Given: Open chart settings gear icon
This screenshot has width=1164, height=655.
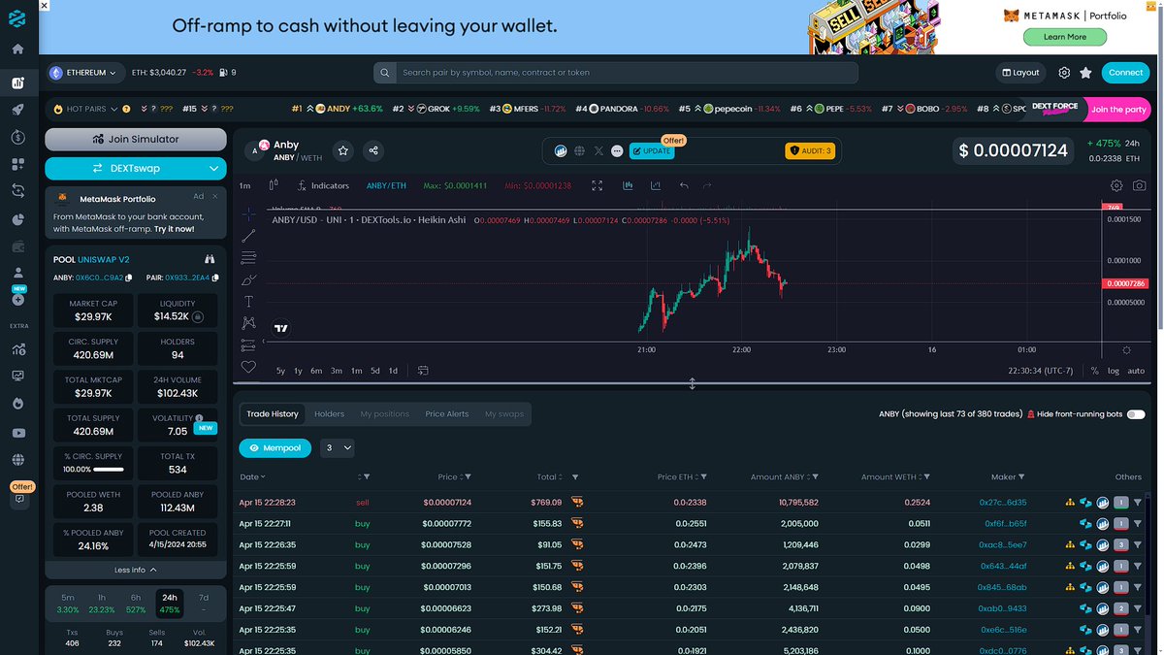Looking at the screenshot, I should pos(1116,185).
